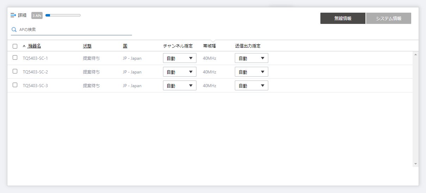Click the TQ5403-SC-1 device name
This screenshot has width=426, height=193.
[x=35, y=58]
